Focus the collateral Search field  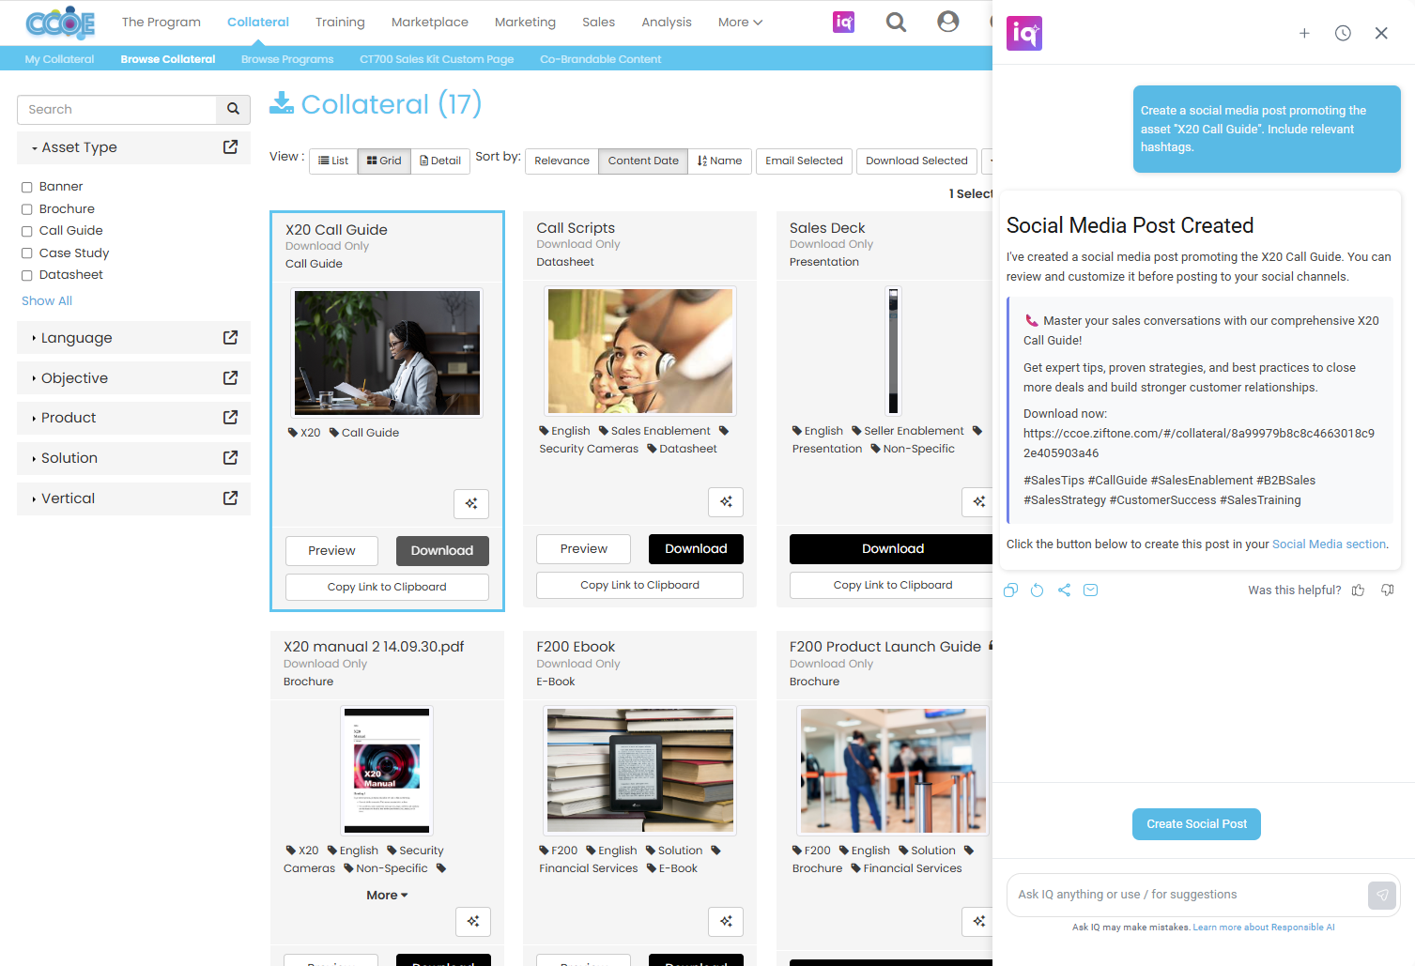tap(117, 110)
